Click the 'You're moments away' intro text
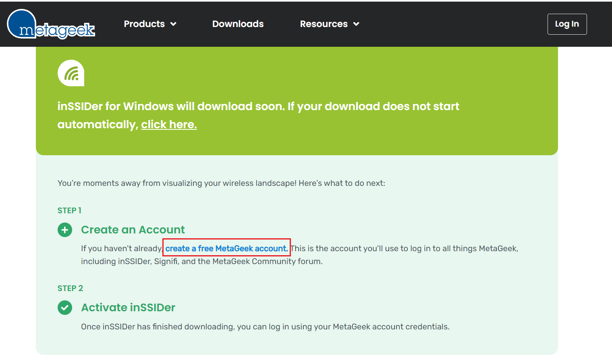This screenshot has height=356, width=612. 221,183
